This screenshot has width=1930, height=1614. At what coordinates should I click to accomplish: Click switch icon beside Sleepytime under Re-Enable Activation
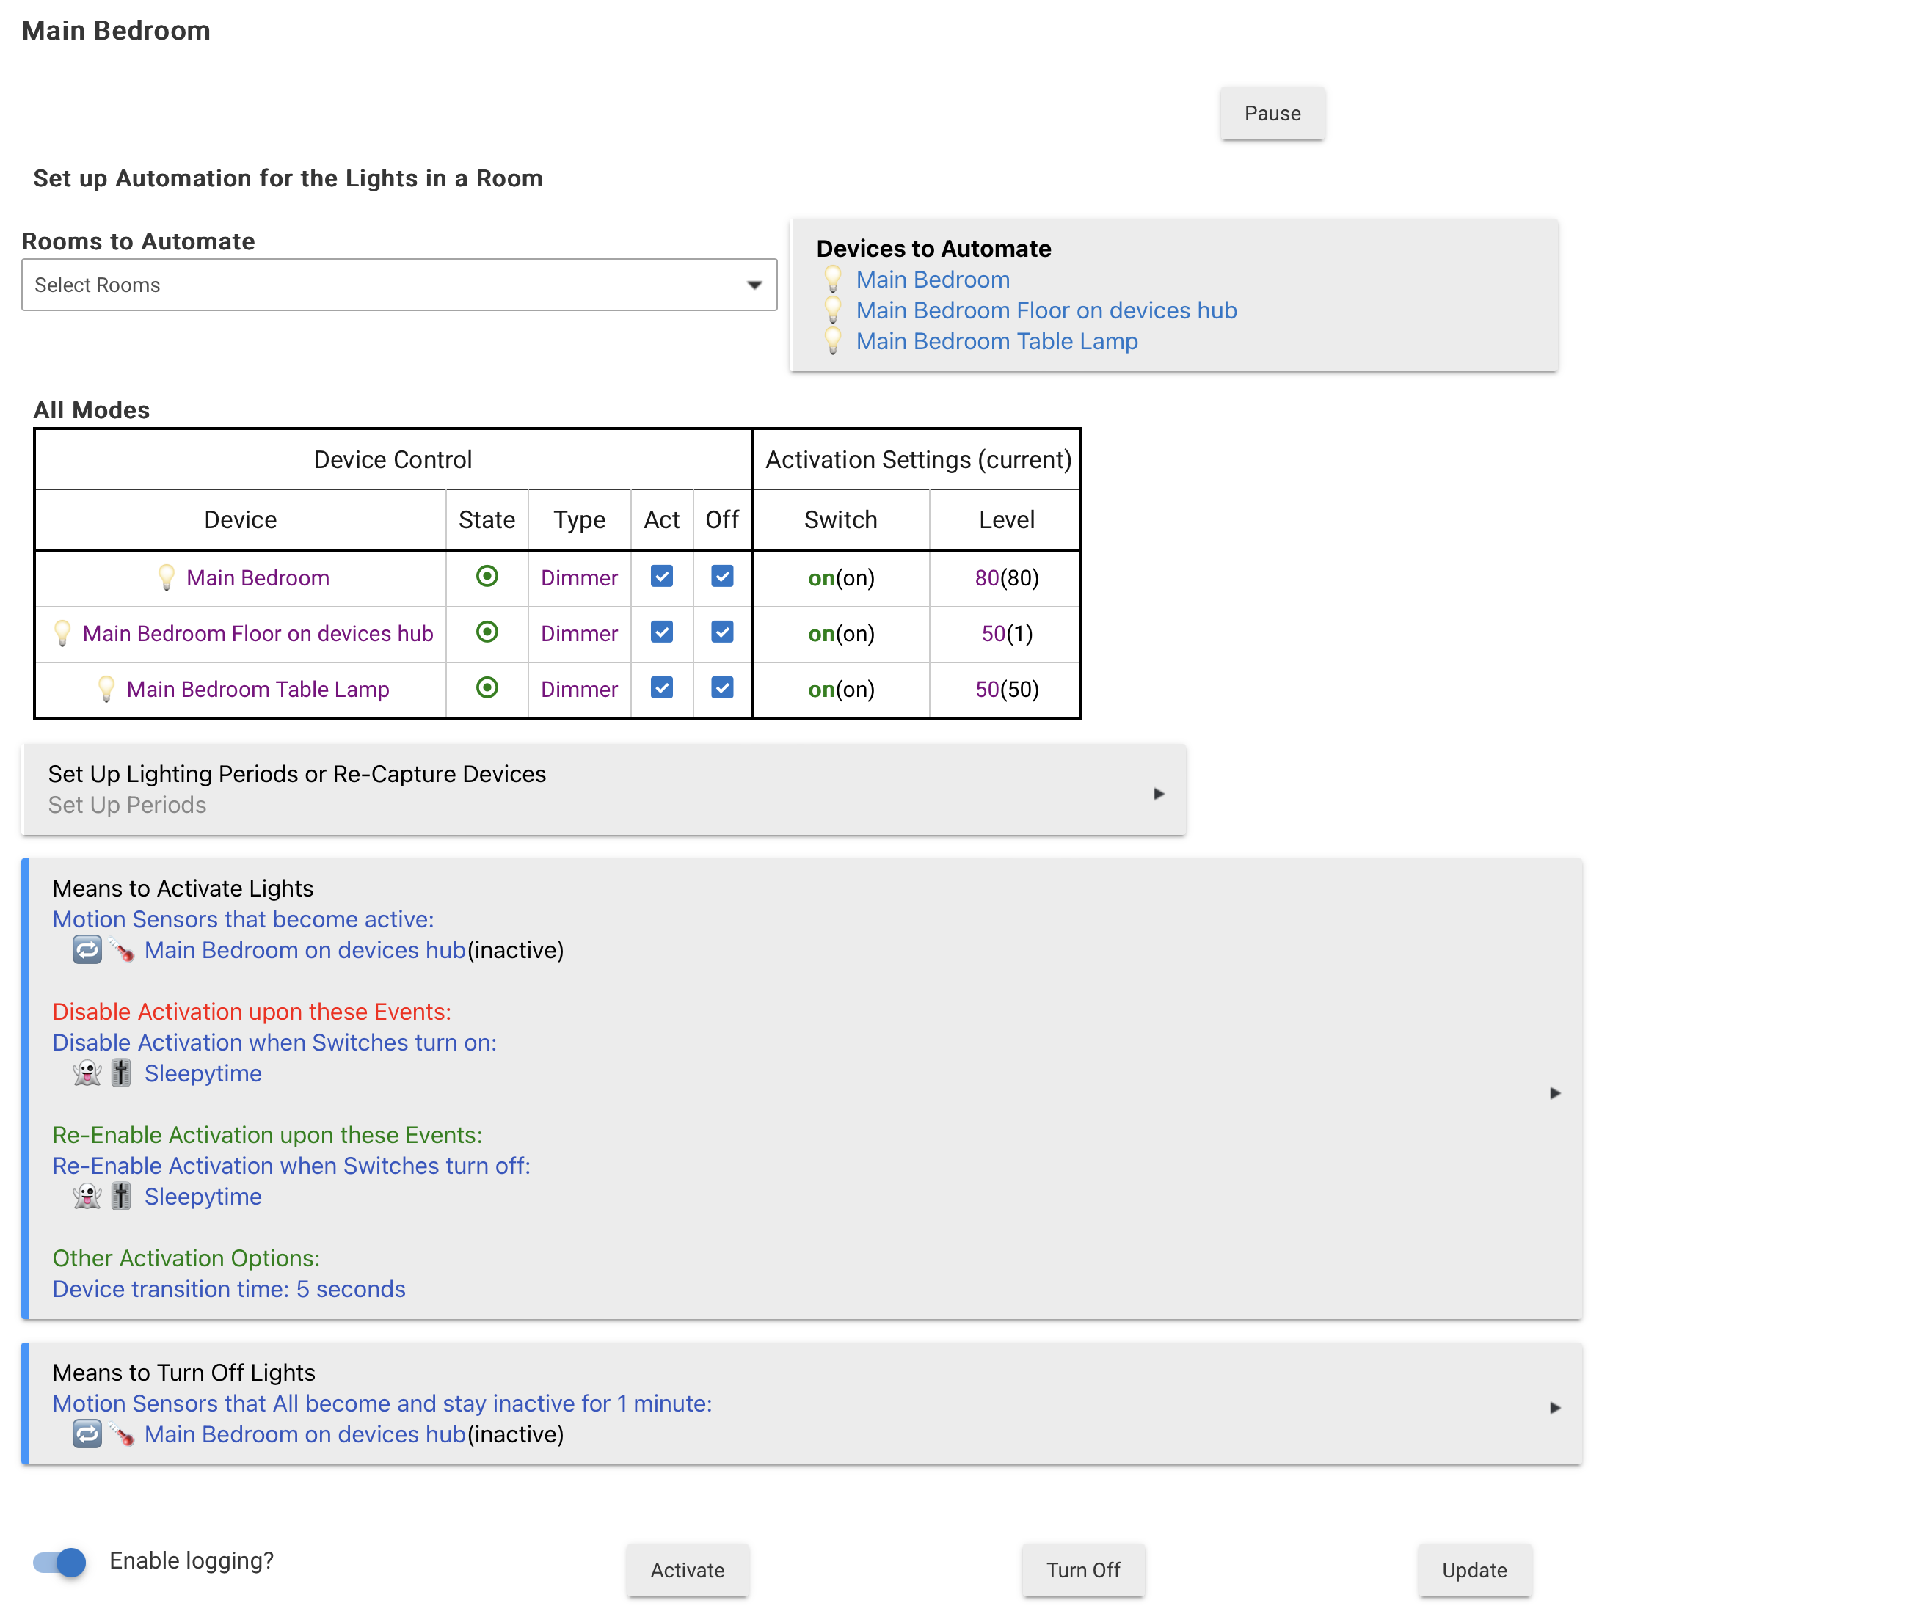[121, 1196]
